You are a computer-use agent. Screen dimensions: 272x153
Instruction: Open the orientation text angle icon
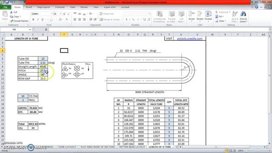click(x=91, y=14)
